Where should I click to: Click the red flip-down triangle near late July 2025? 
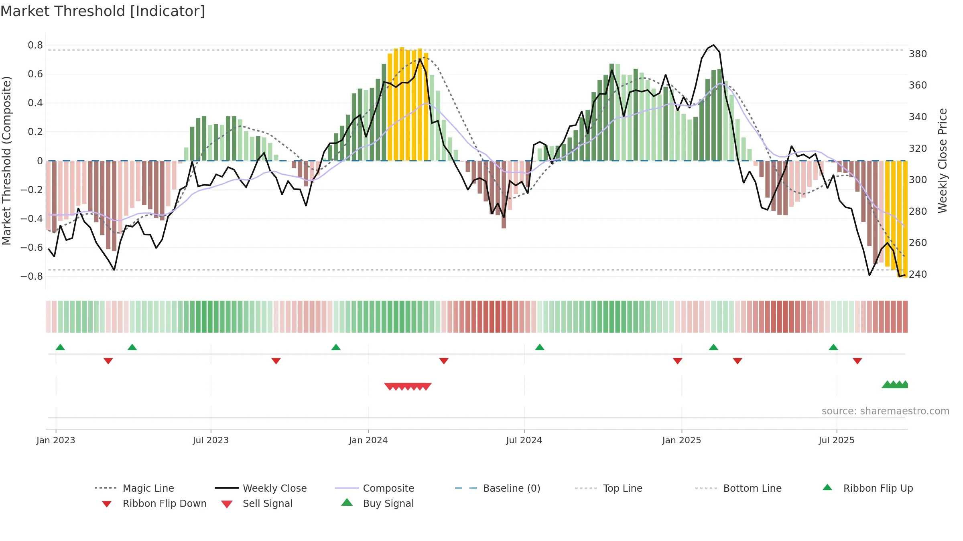click(857, 361)
